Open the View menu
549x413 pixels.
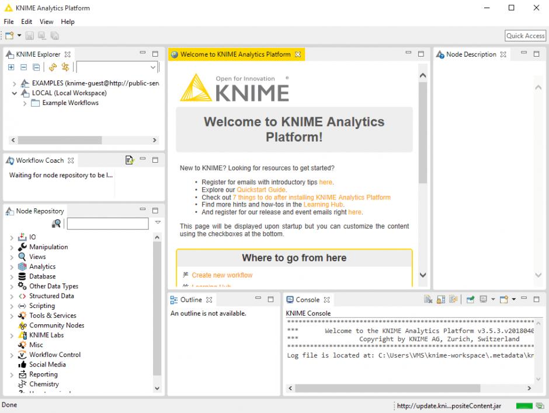coord(47,22)
